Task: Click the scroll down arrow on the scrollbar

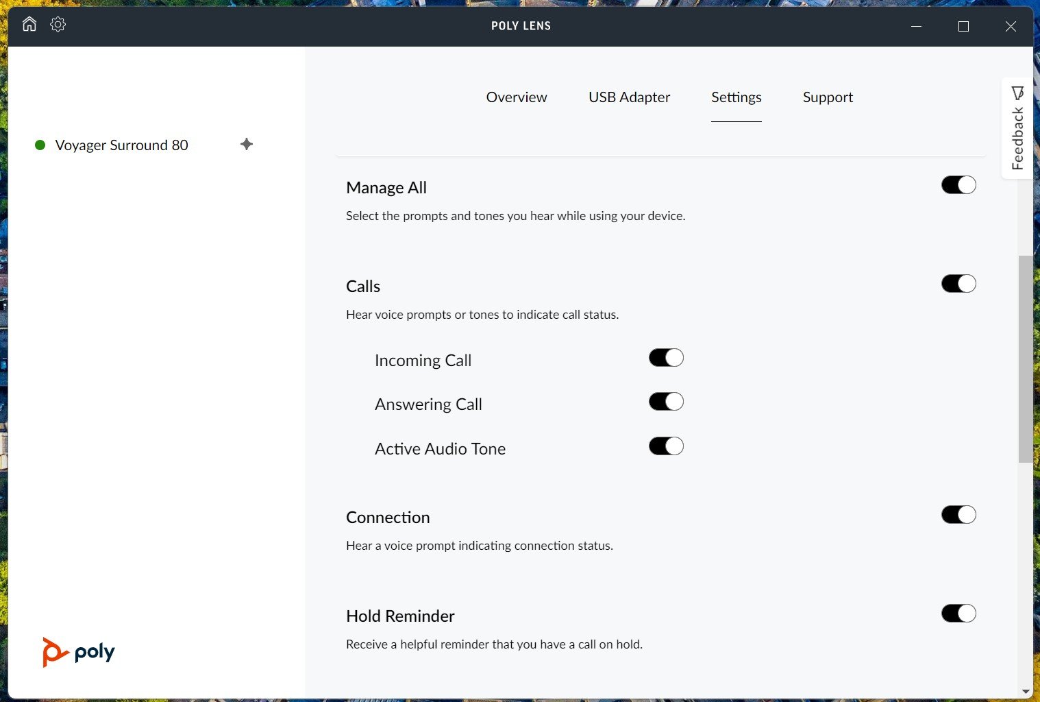Action: [x=1026, y=692]
